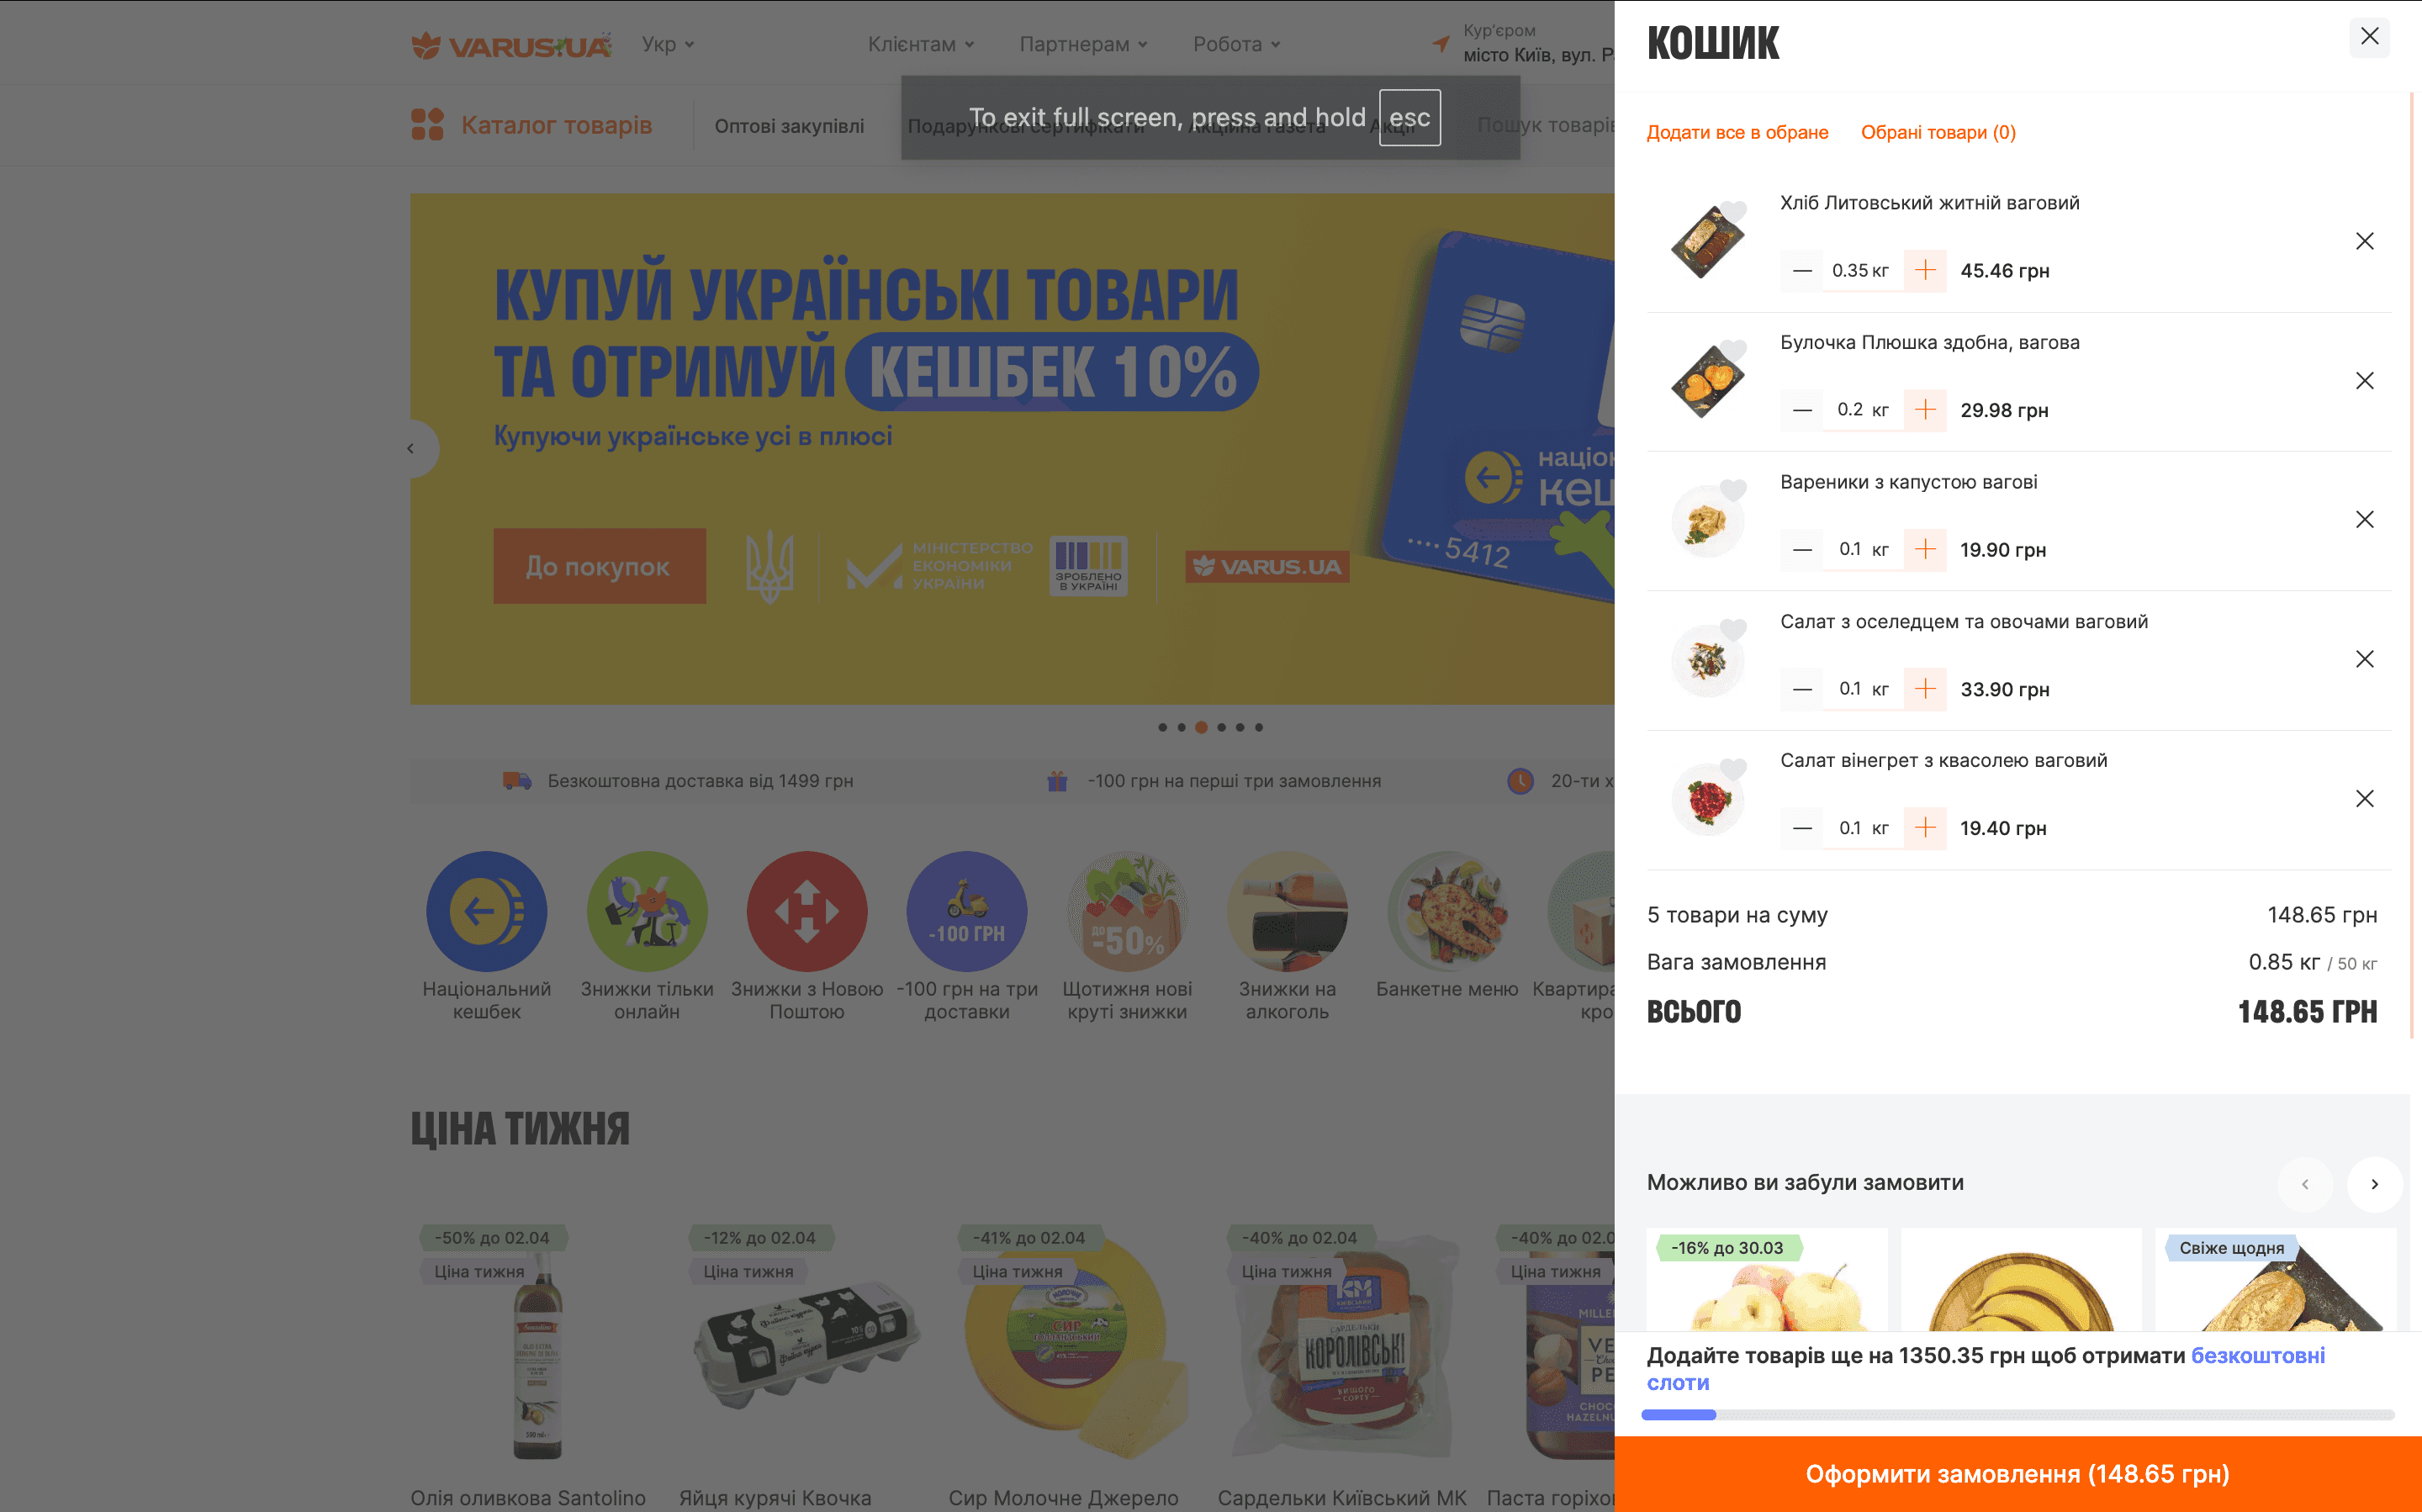Screen dimensions: 2422x1512
Task: Remove Салат з оселедцем from cart
Action: pyautogui.click(x=2364, y=659)
